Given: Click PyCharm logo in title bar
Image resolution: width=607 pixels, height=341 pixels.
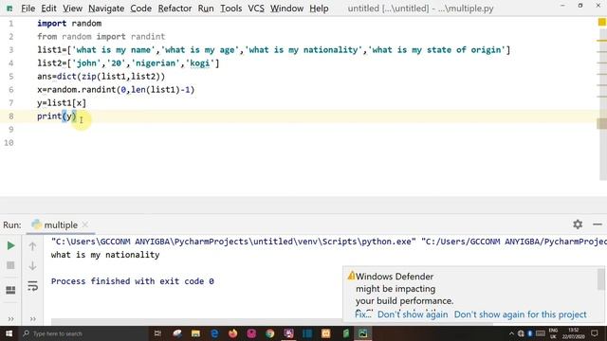Looking at the screenshot, I should pyautogui.click(x=9, y=9).
